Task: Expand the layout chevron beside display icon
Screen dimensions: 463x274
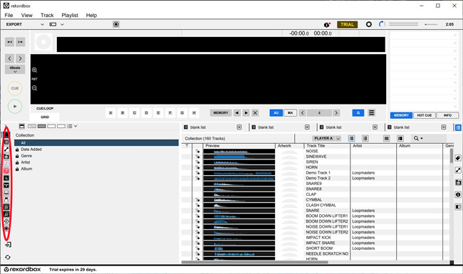Action: pyautogui.click(x=62, y=24)
